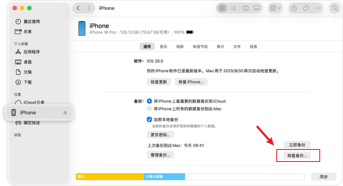This screenshot has width=343, height=186.
Task: Switch to column view
Action: click(x=245, y=8)
